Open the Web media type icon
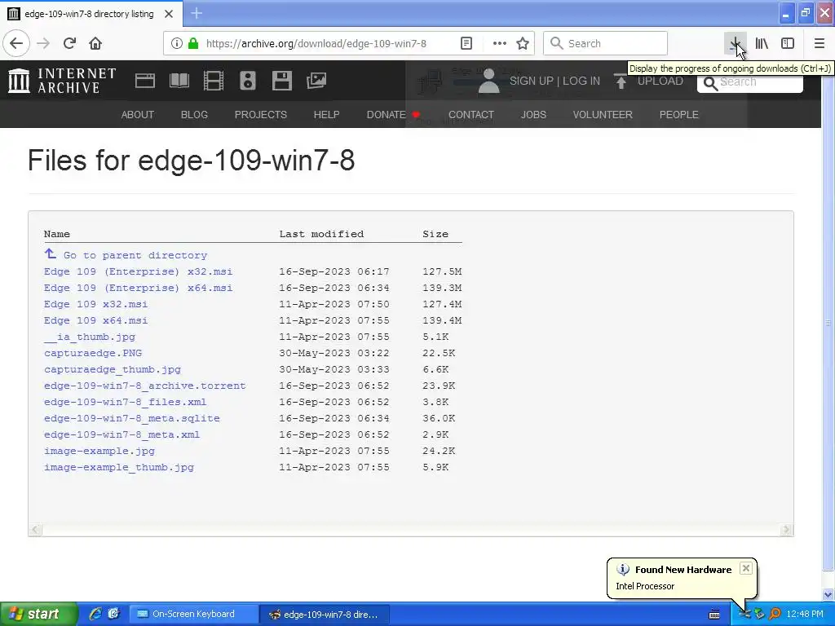Viewport: 835px width, 626px height. [x=145, y=81]
